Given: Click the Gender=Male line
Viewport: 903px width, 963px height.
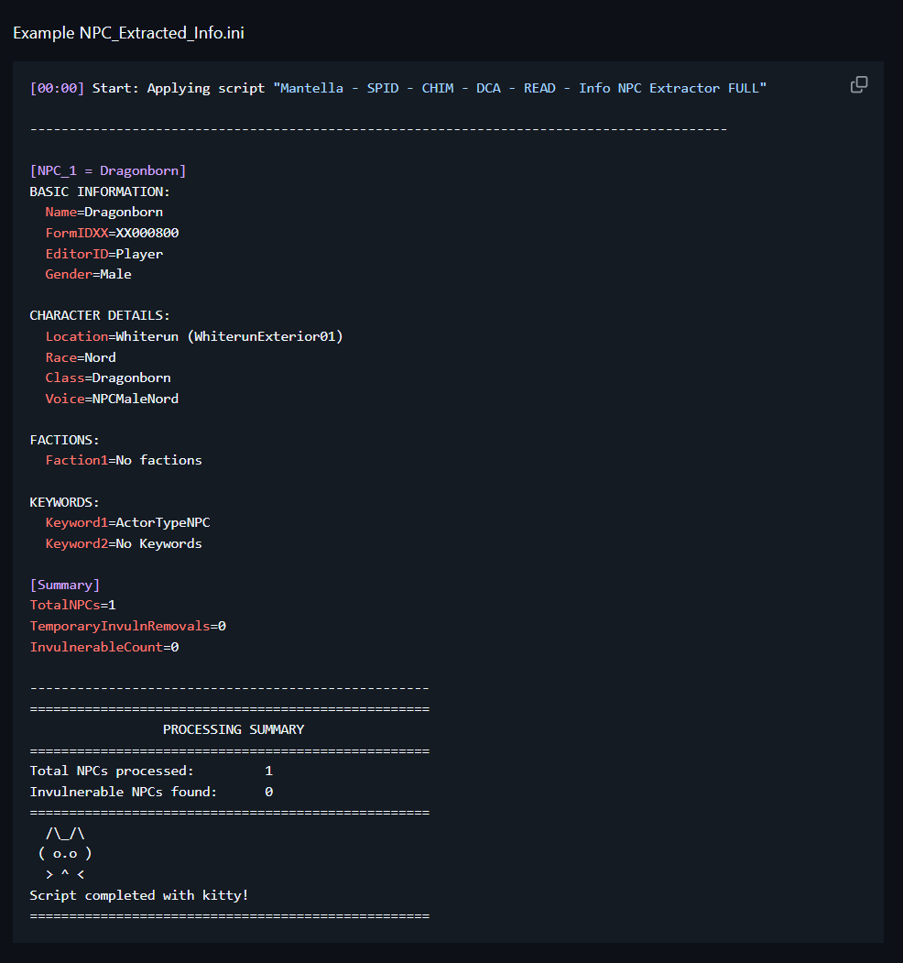Looking at the screenshot, I should (88, 274).
